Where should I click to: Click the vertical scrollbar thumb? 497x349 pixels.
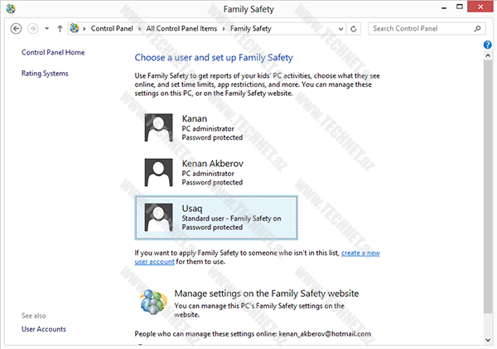click(x=488, y=187)
